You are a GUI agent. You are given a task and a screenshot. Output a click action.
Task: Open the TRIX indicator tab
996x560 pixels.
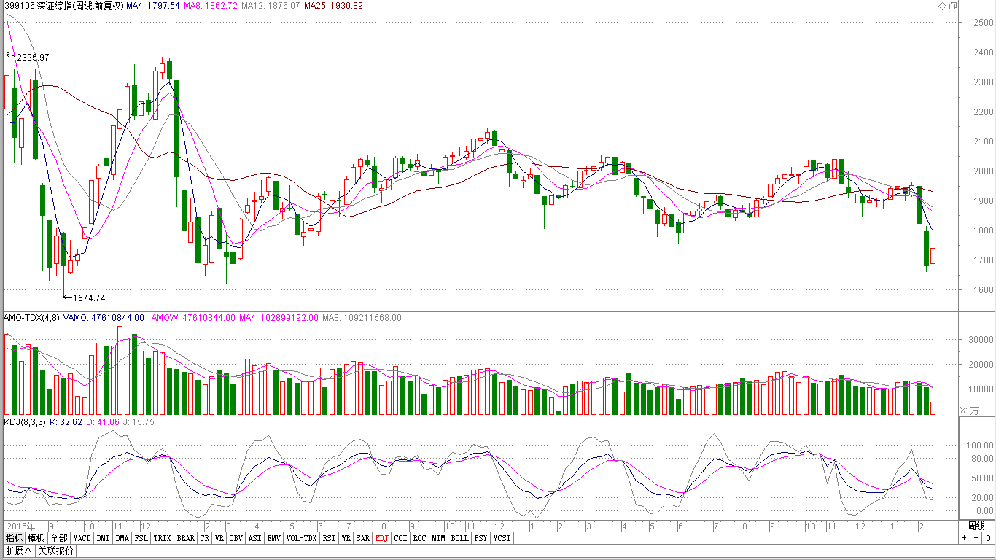(162, 538)
